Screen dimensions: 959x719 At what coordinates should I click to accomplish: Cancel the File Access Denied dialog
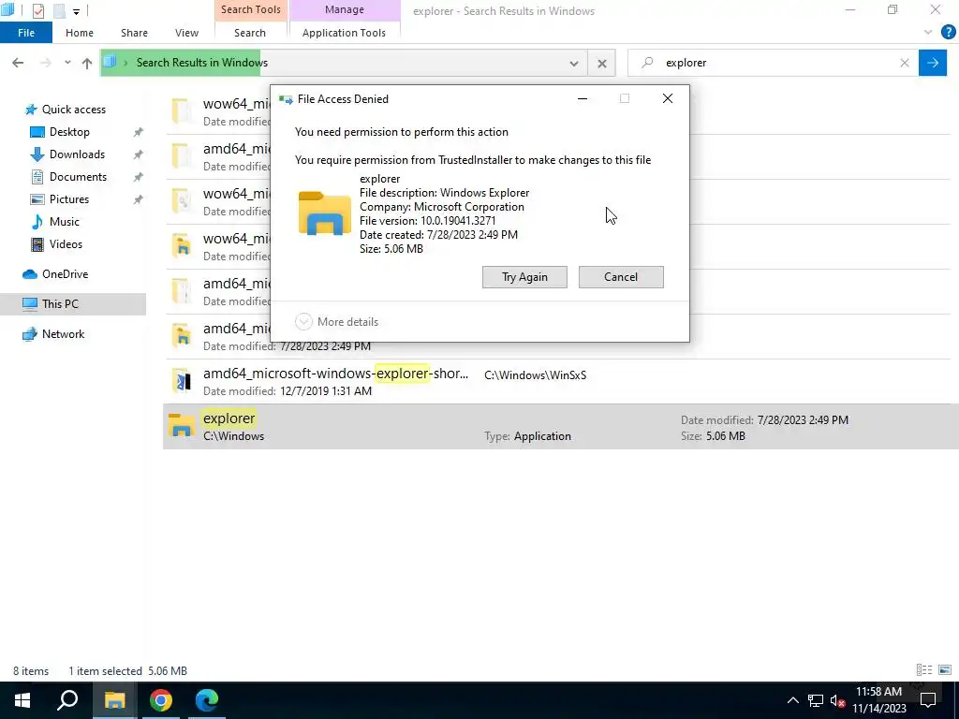click(x=621, y=277)
